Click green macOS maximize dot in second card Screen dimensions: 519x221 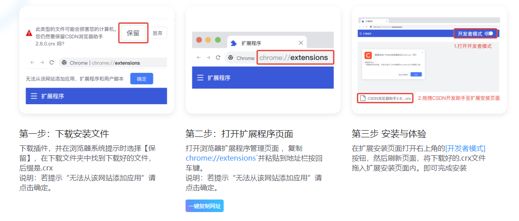[218, 40]
